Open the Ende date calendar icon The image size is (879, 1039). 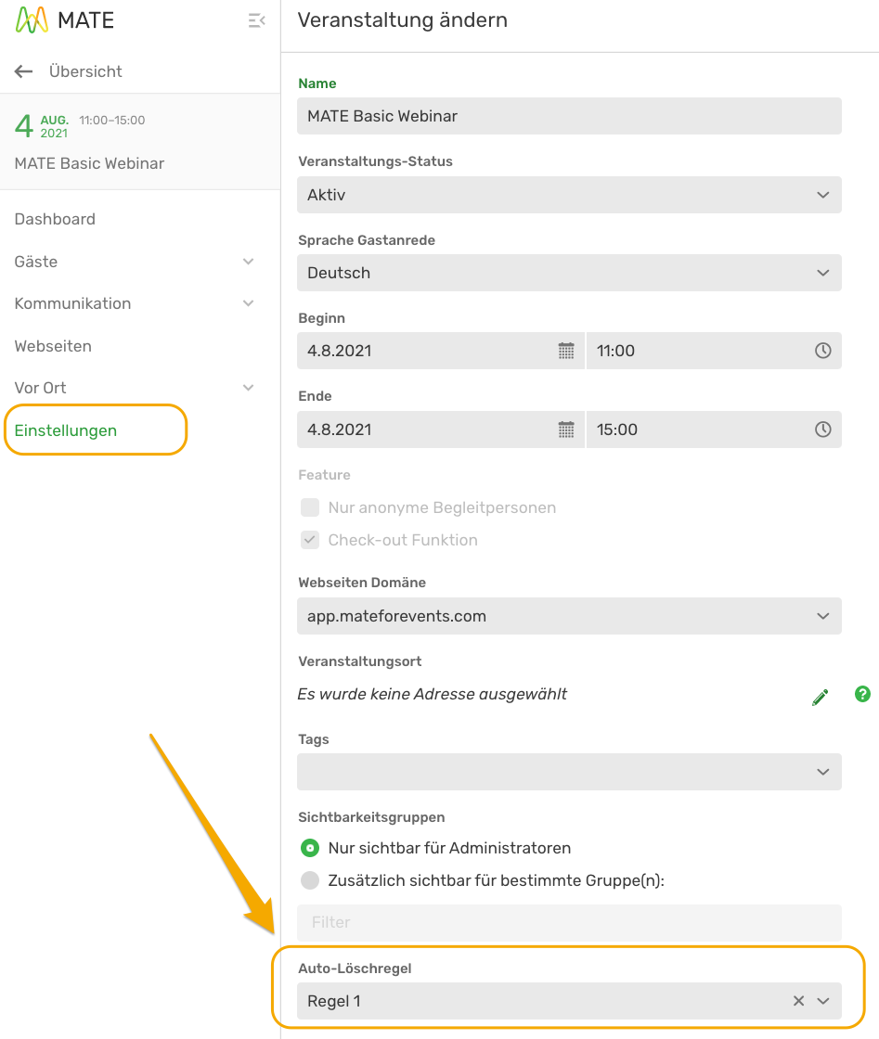[566, 430]
